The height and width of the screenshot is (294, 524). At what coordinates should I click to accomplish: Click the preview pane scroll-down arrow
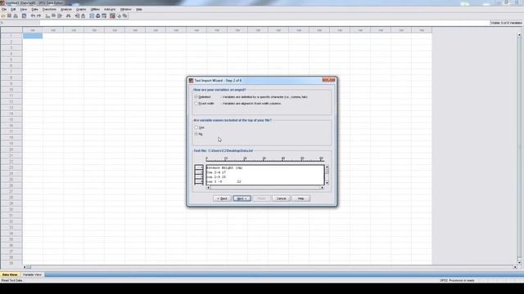tap(327, 183)
